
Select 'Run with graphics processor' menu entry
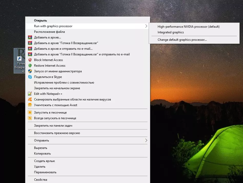coord(88,26)
